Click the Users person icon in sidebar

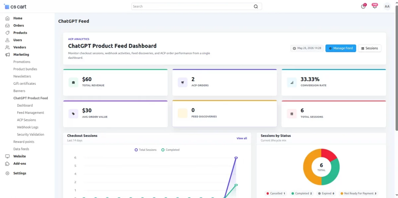pyautogui.click(x=7, y=40)
